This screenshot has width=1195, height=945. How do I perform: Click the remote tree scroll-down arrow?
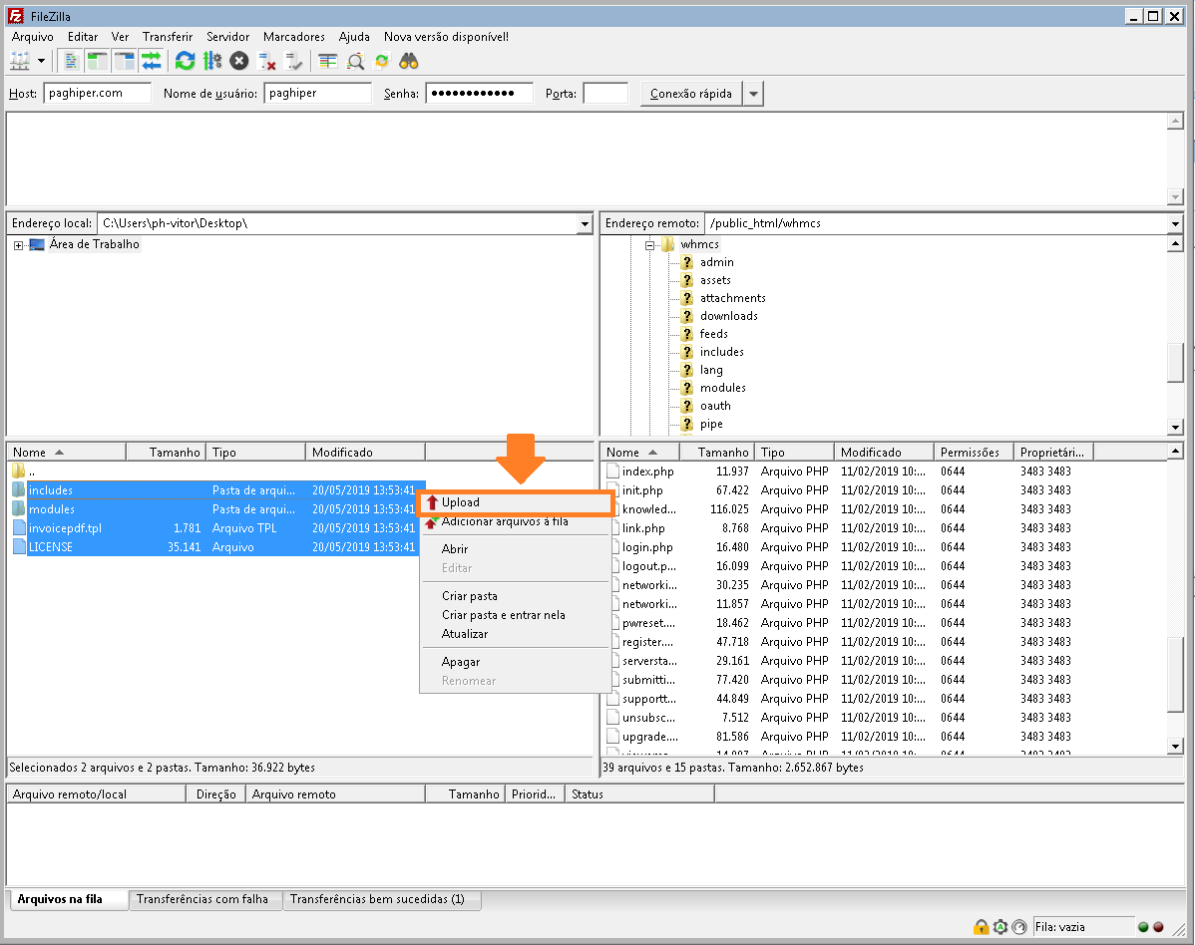pos(1175,428)
